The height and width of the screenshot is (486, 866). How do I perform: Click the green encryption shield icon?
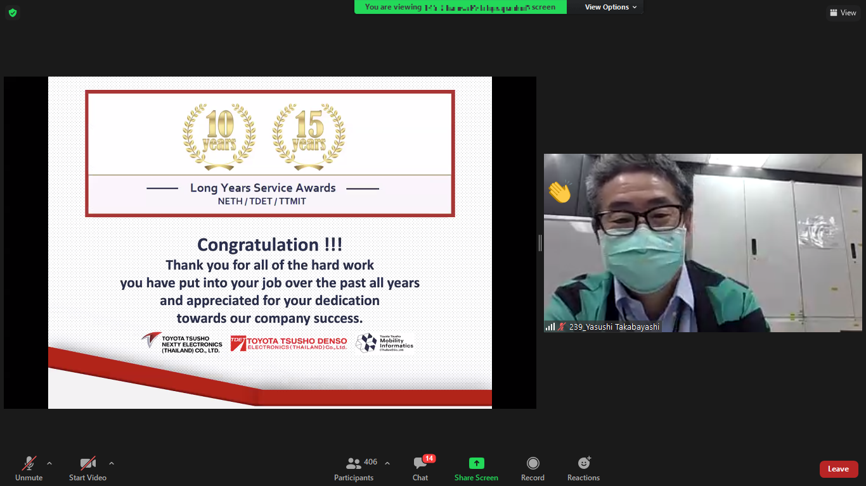[x=12, y=13]
